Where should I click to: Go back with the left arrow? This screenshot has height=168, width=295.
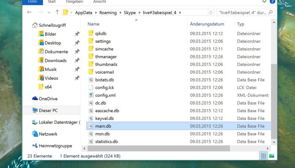point(29,12)
